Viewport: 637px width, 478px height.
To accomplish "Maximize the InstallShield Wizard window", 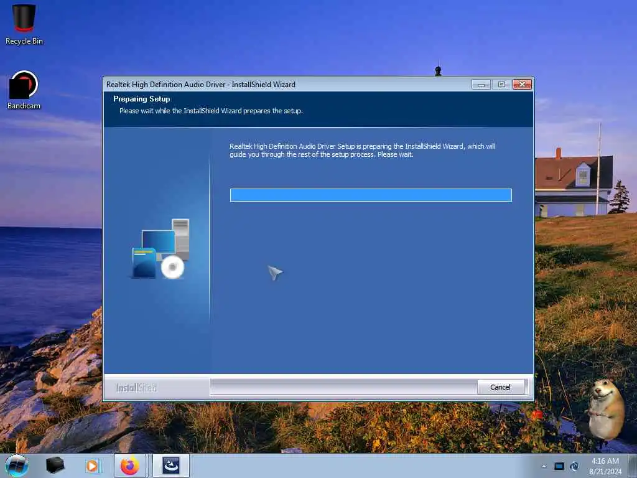I will click(x=501, y=85).
